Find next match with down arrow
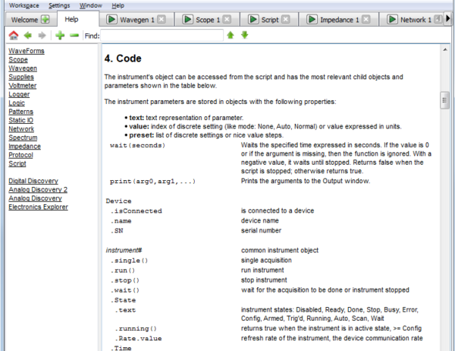The height and width of the screenshot is (351, 455). click(245, 35)
